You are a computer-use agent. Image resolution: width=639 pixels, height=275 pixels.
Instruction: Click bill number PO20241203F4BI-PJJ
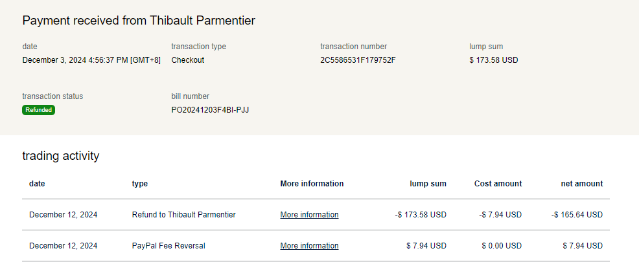210,110
